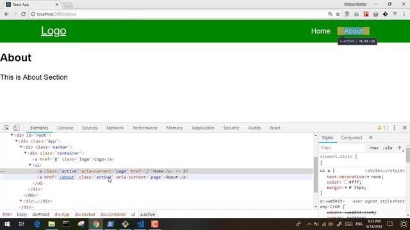Go to Home via navbar link
410x230 pixels.
click(x=320, y=31)
